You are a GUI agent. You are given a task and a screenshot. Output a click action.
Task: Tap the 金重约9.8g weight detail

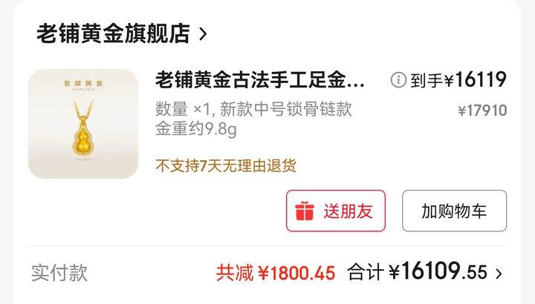pyautogui.click(x=196, y=129)
